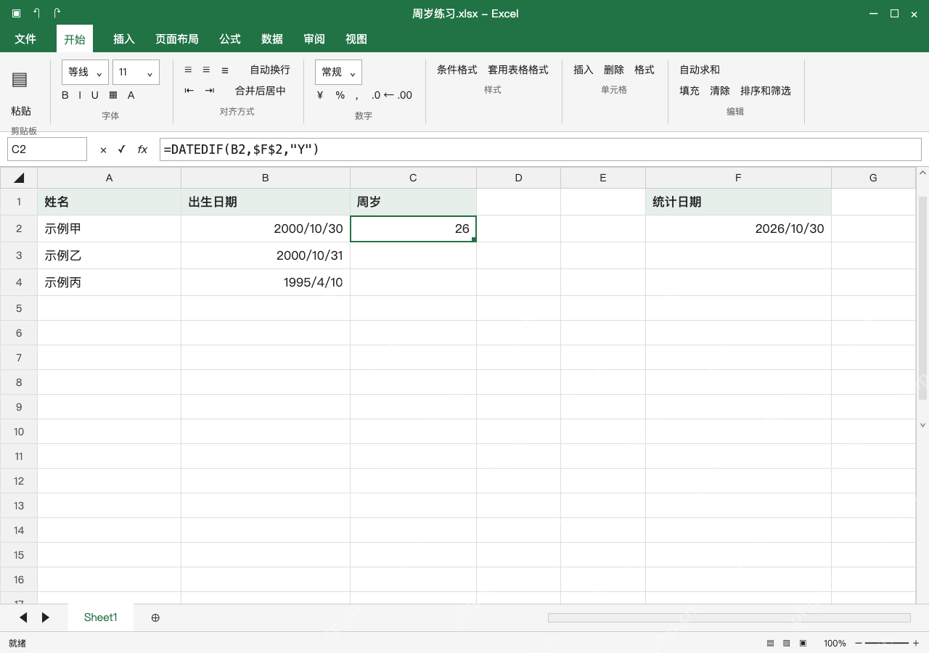Click the font color A icon
This screenshot has height=653, width=929.
pos(131,95)
